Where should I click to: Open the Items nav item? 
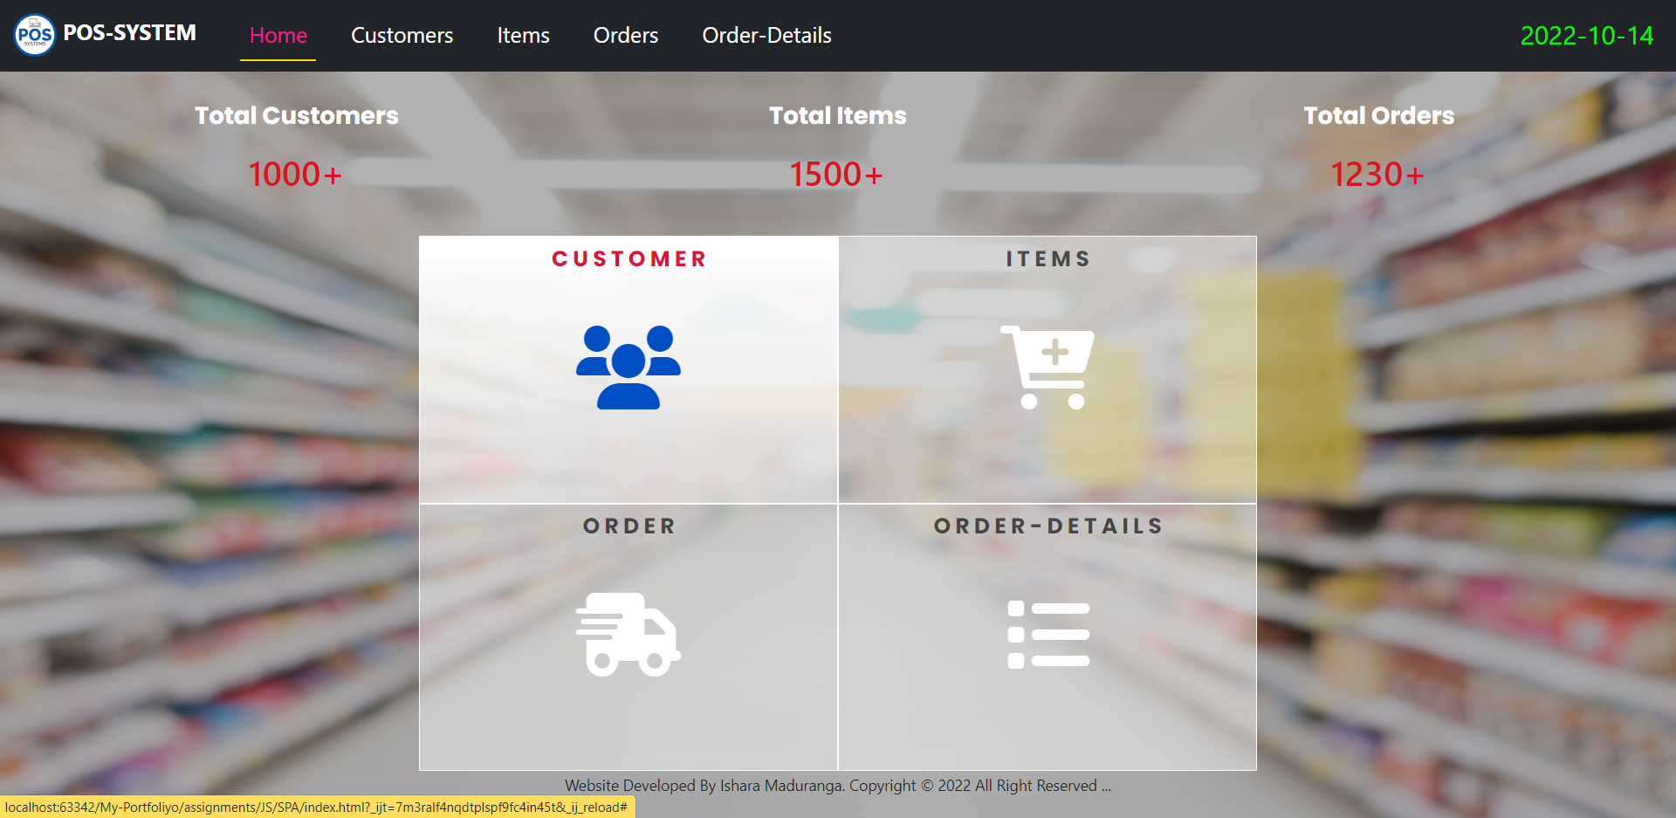pyautogui.click(x=524, y=36)
